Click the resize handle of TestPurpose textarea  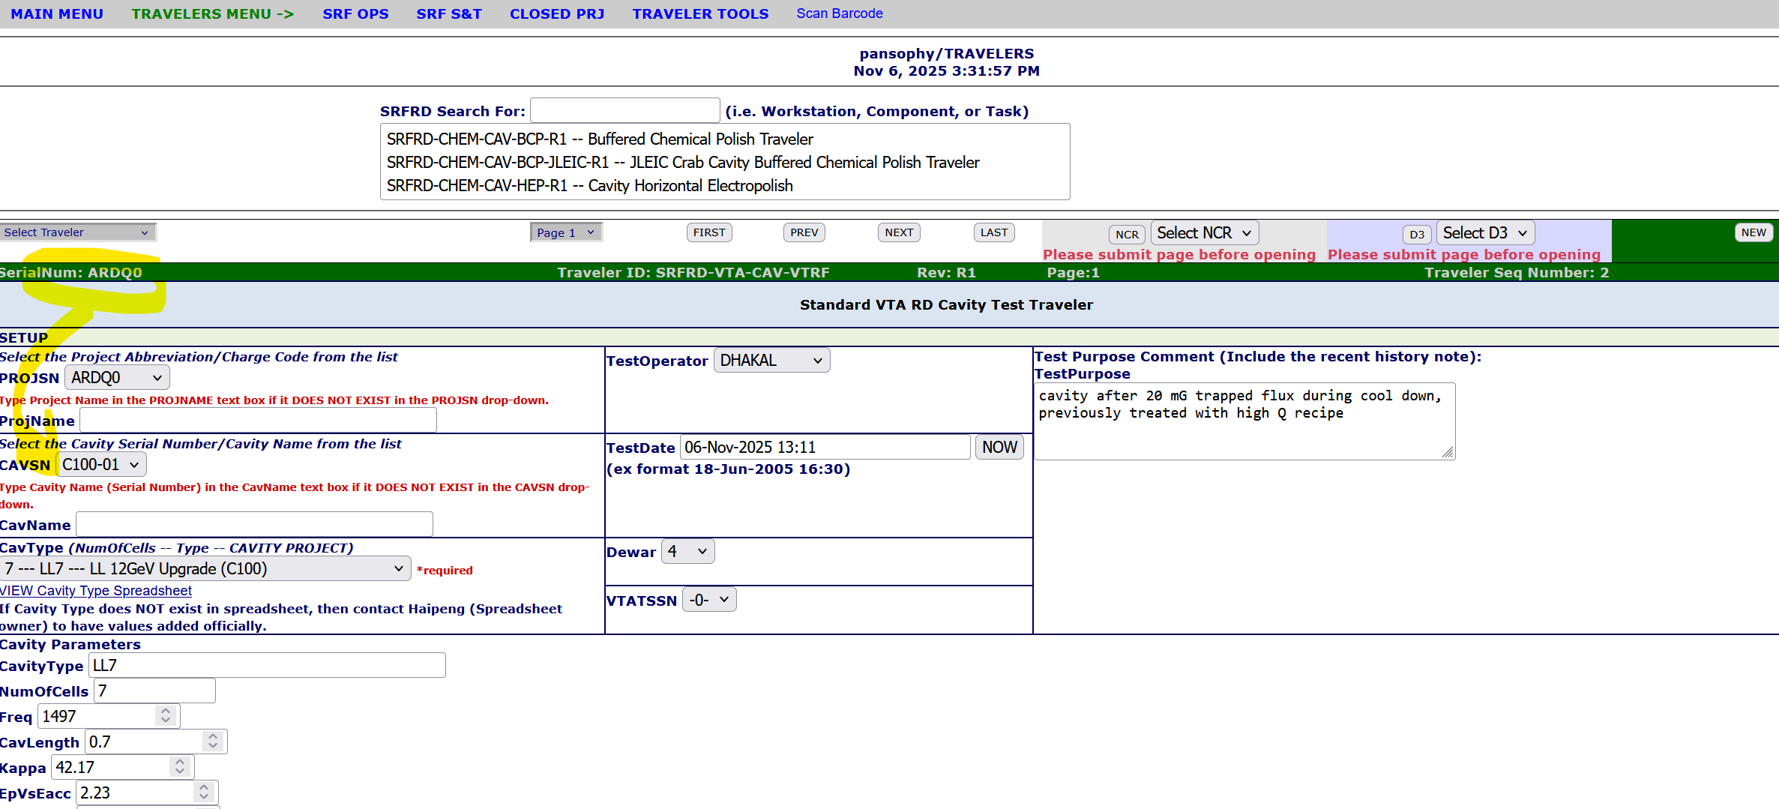pos(1448,452)
